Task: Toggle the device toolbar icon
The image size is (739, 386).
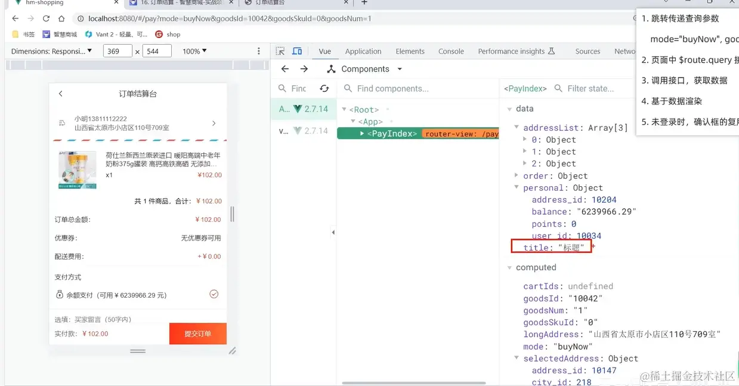Action: click(x=297, y=51)
